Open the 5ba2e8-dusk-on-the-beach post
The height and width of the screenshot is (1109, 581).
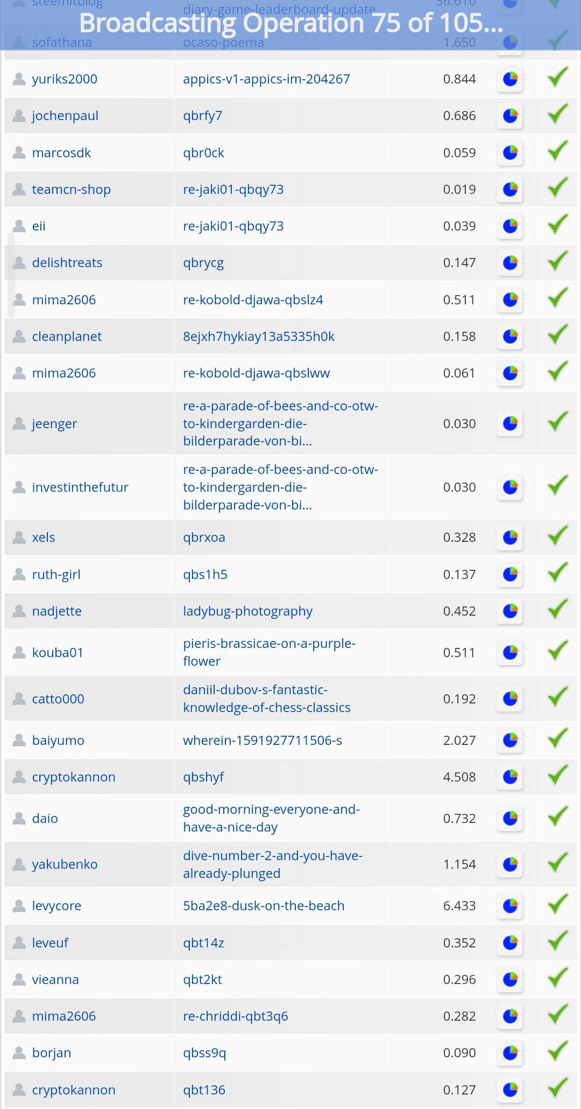(264, 906)
